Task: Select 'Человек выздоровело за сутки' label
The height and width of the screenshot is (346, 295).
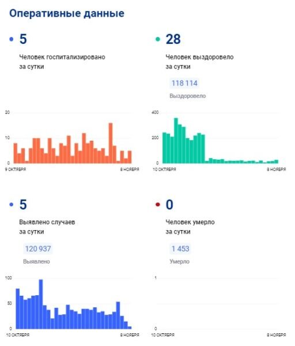Action: coord(199,62)
